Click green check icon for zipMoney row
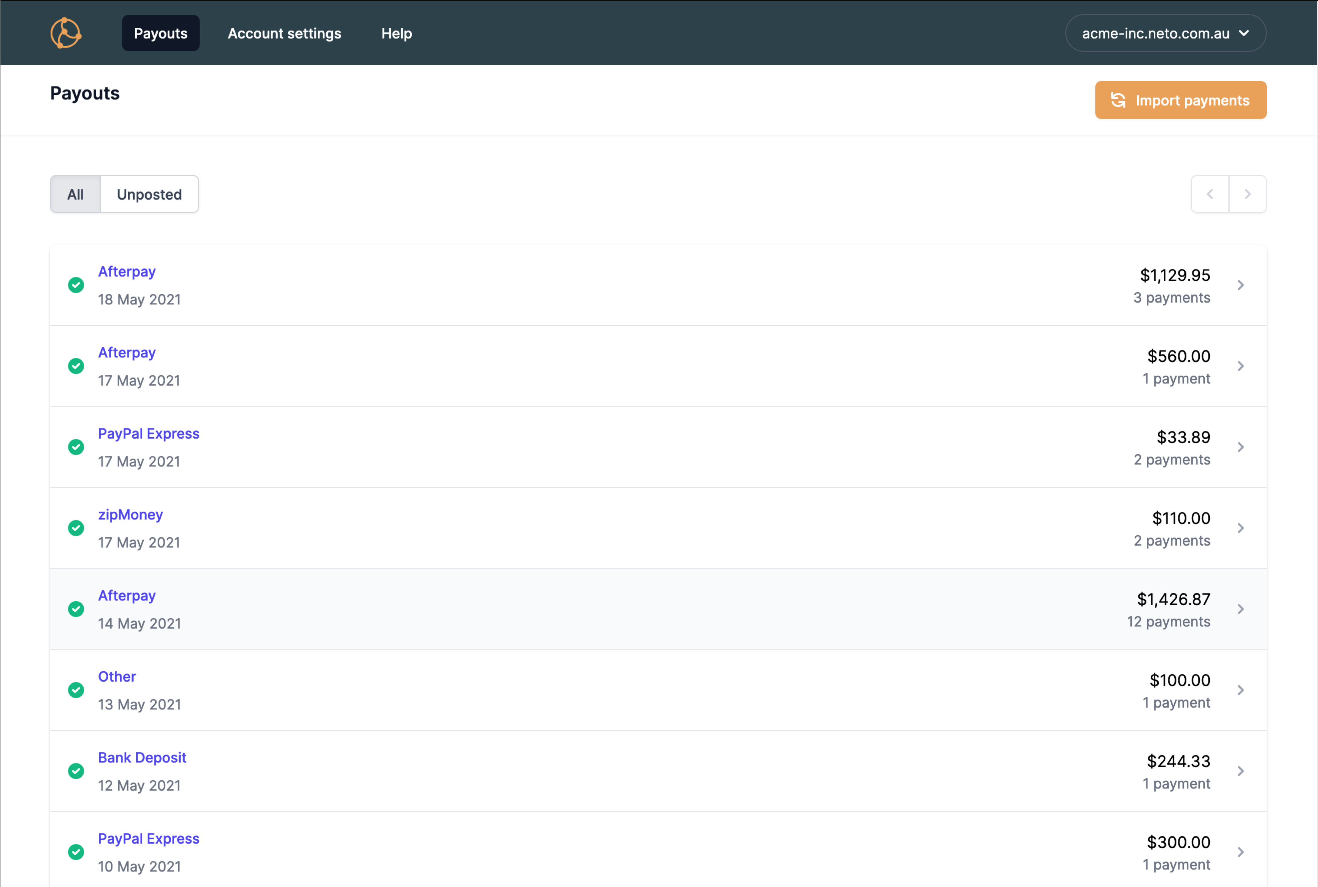Viewport: 1318px width, 887px height. click(x=76, y=528)
